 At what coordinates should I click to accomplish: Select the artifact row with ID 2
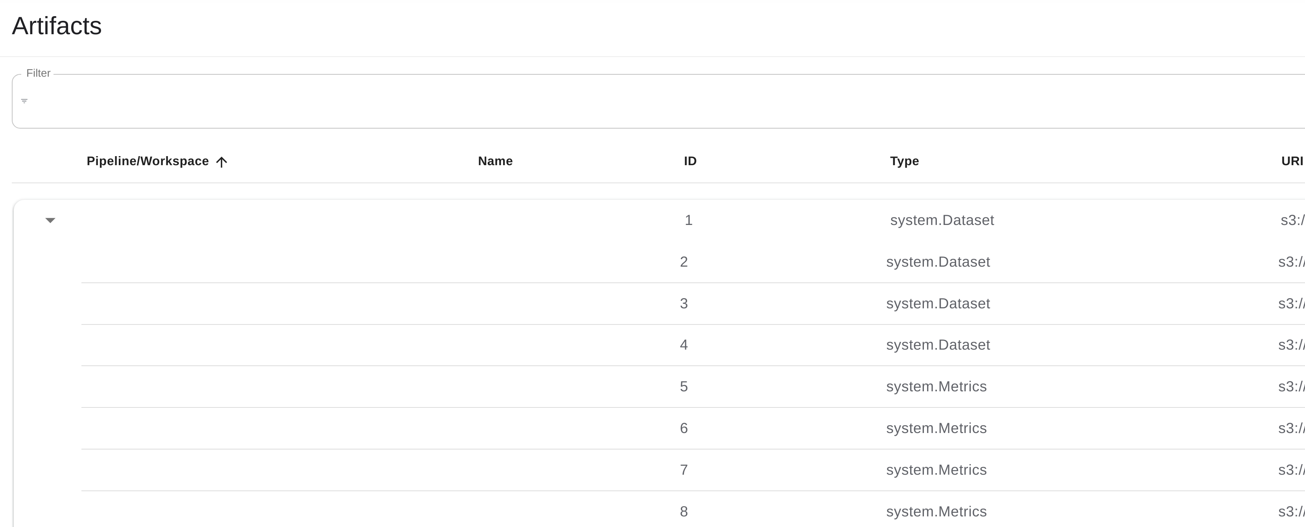pos(684,262)
